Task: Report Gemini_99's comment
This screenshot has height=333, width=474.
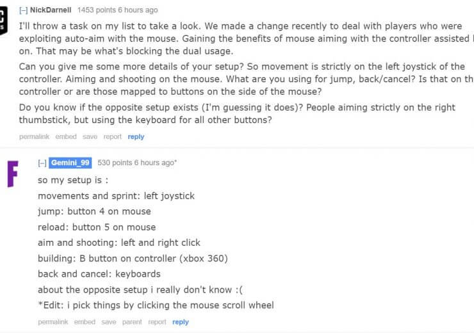Action: pos(157,322)
